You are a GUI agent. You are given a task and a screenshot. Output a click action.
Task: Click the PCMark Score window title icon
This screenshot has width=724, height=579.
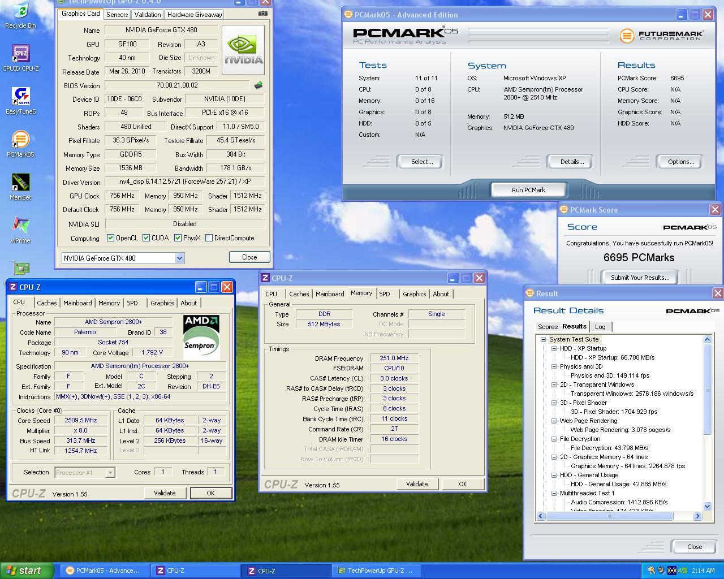[563, 210]
